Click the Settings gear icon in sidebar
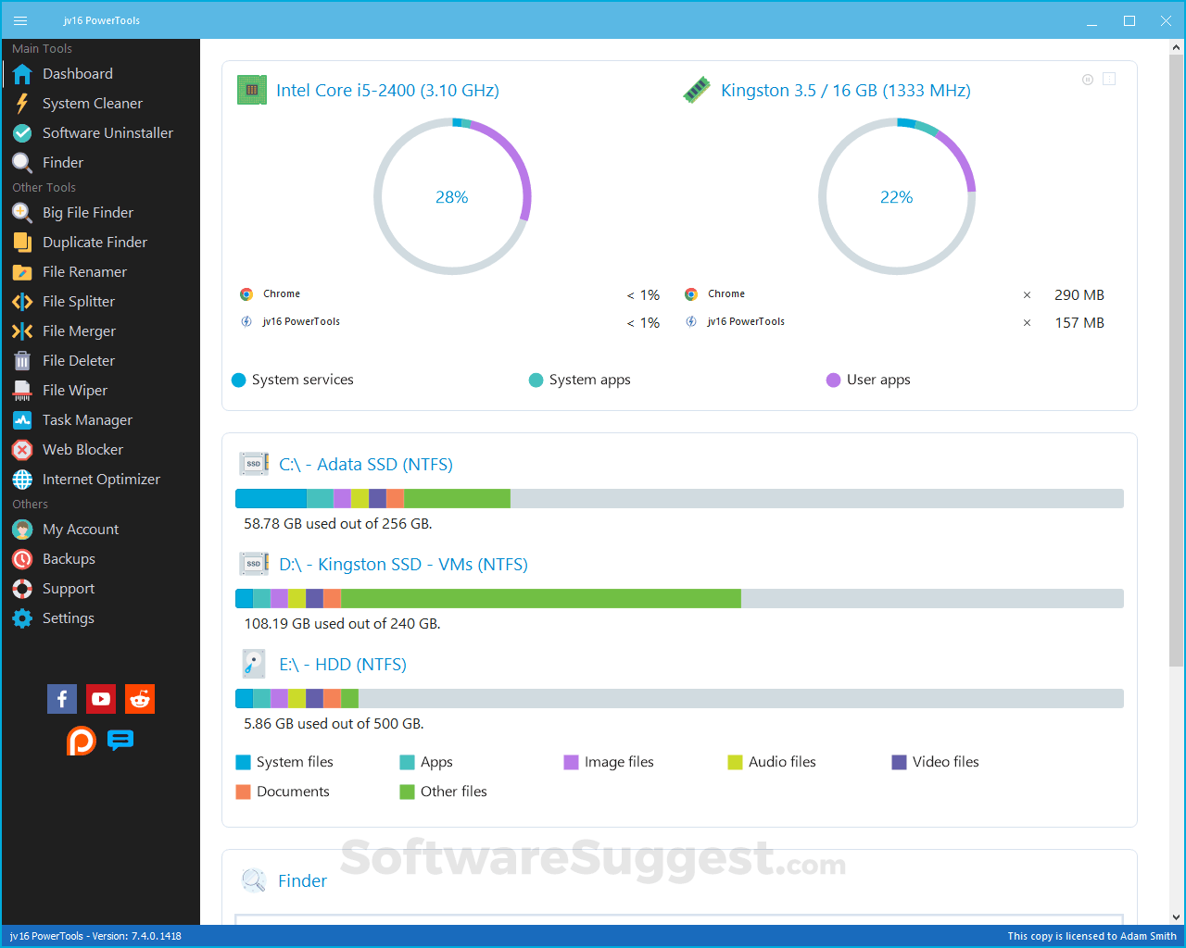1186x948 pixels. pyautogui.click(x=22, y=618)
